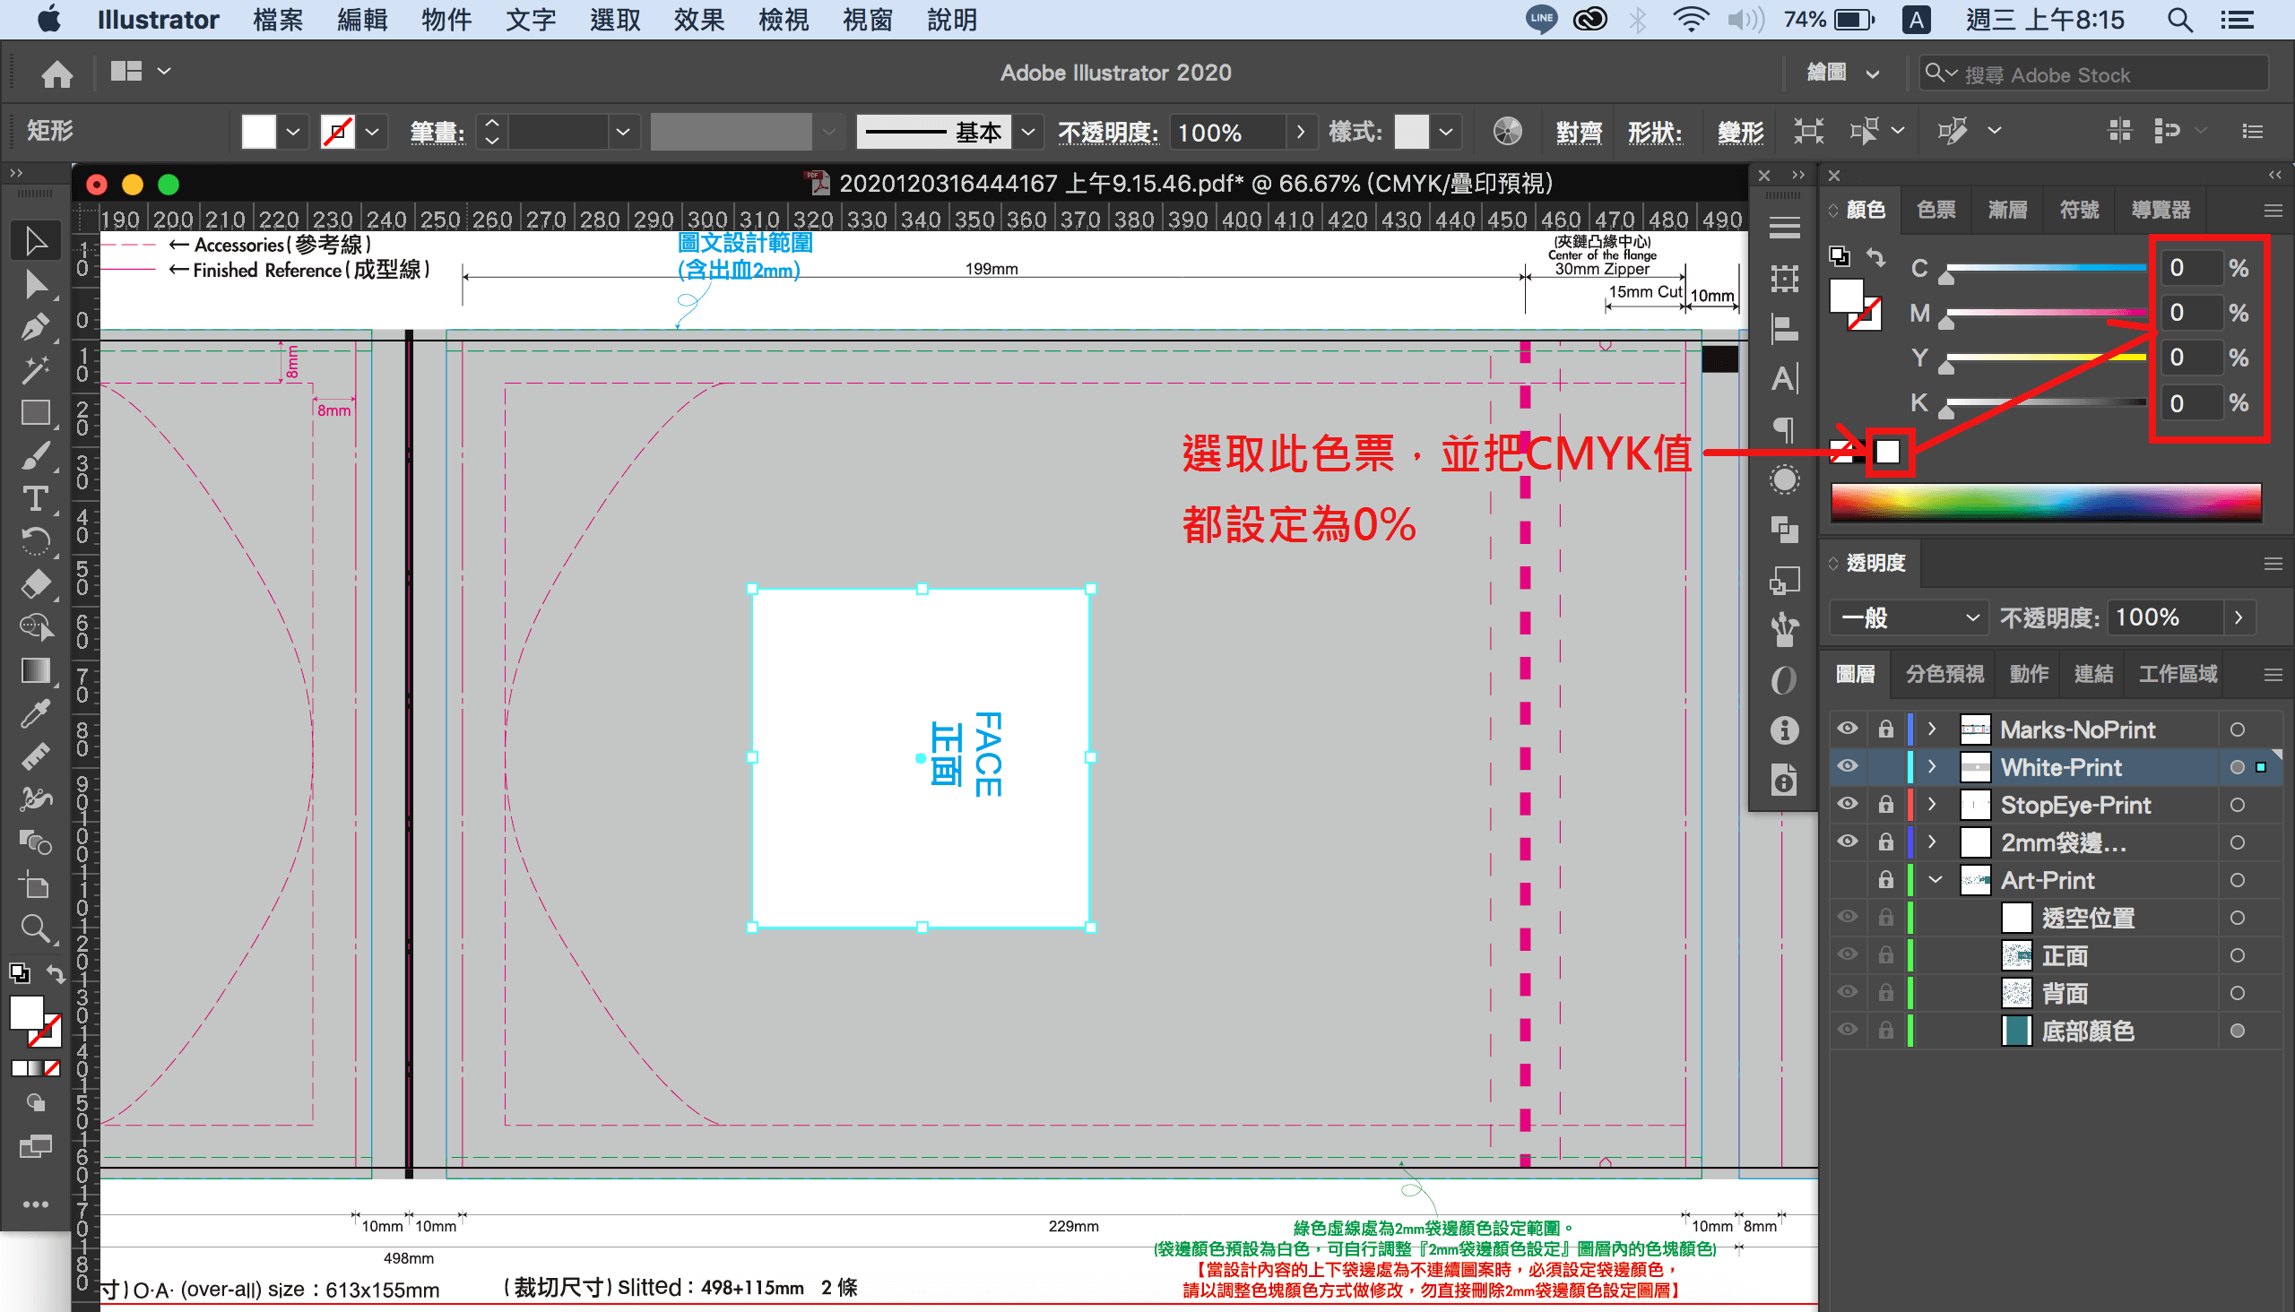This screenshot has height=1312, width=2295.
Task: Click the C percentage input field
Action: click(x=2190, y=269)
